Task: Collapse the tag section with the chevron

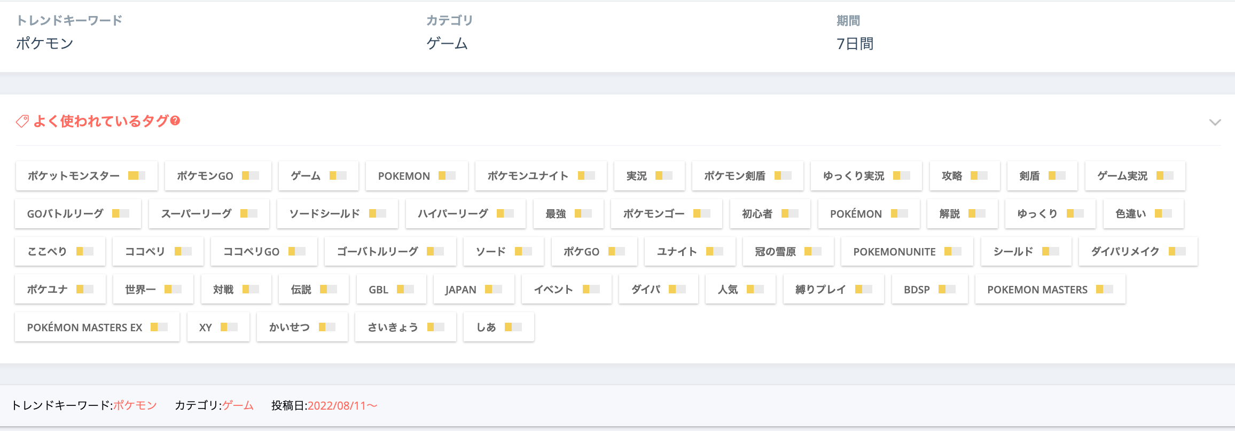Action: coord(1215,122)
